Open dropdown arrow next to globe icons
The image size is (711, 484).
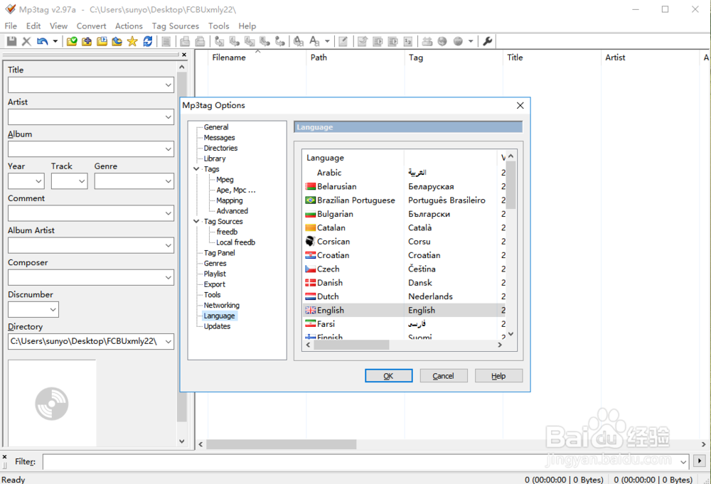point(471,41)
